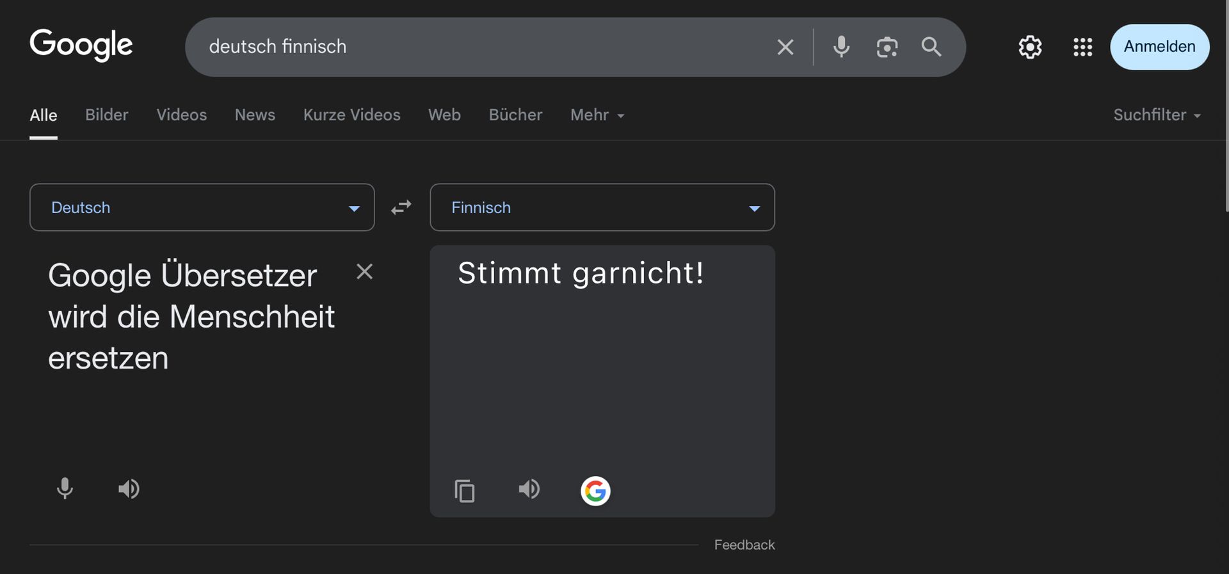
Task: Click the Google logo in translation box
Action: click(595, 491)
